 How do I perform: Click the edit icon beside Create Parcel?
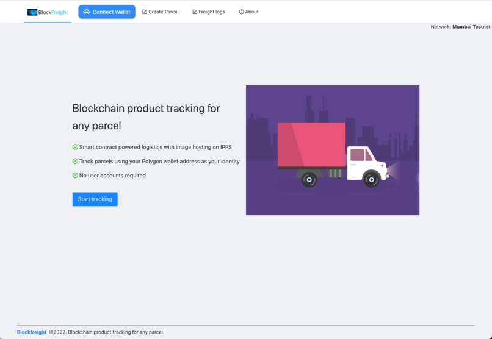tap(144, 12)
